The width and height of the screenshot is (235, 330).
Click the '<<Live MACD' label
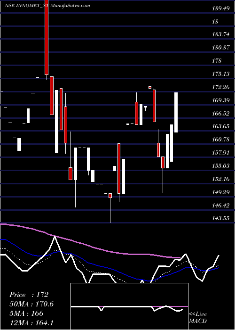(198, 318)
